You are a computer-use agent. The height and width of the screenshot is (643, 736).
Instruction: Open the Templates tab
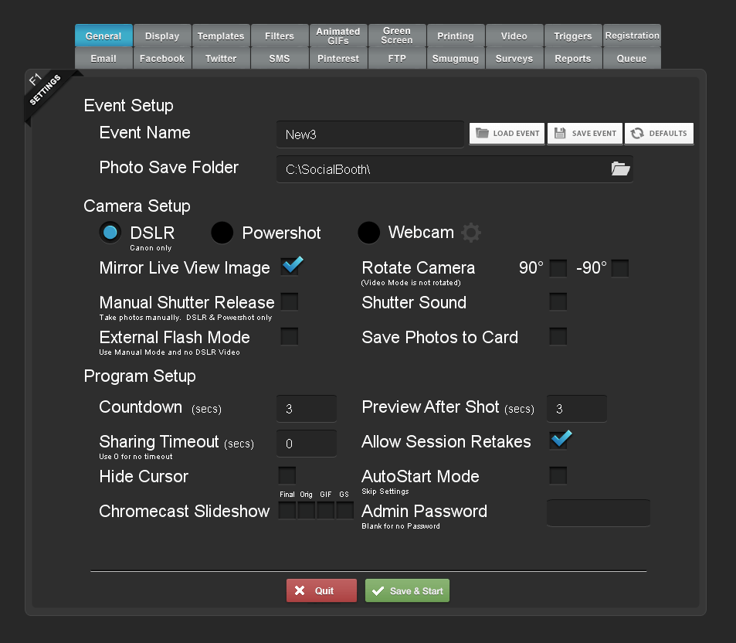(221, 36)
